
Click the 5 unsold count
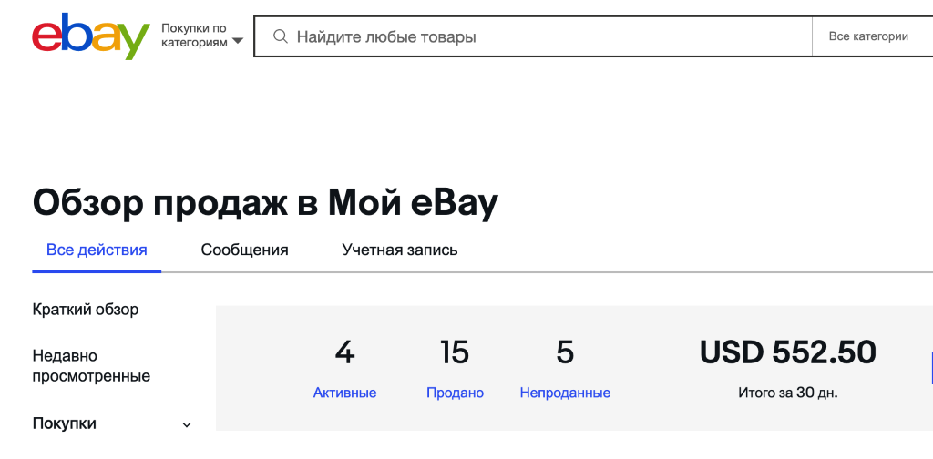click(565, 352)
